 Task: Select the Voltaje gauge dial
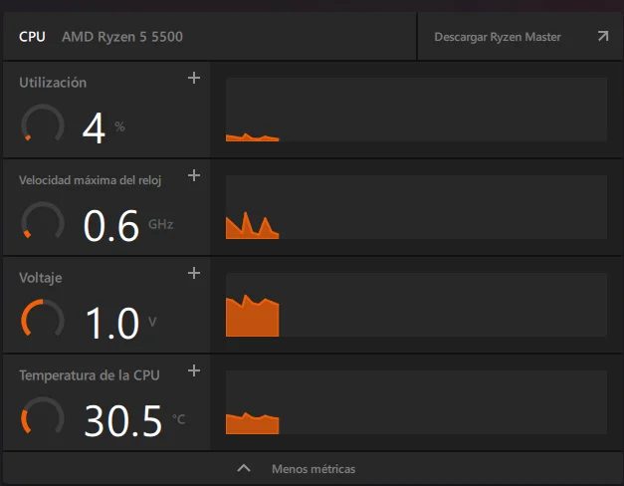tap(43, 321)
